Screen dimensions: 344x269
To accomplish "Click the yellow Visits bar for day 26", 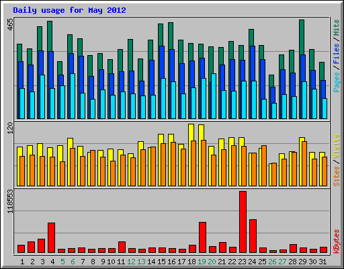I will click(x=270, y=175).
